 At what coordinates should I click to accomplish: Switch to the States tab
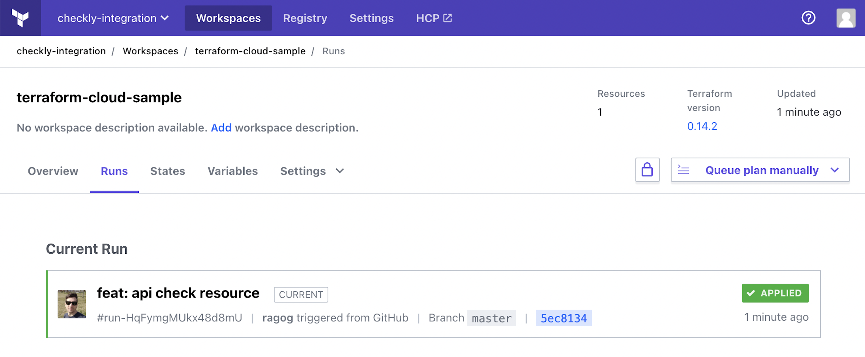coord(167,171)
